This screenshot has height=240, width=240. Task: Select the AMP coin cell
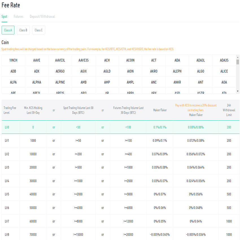[x=107, y=82]
